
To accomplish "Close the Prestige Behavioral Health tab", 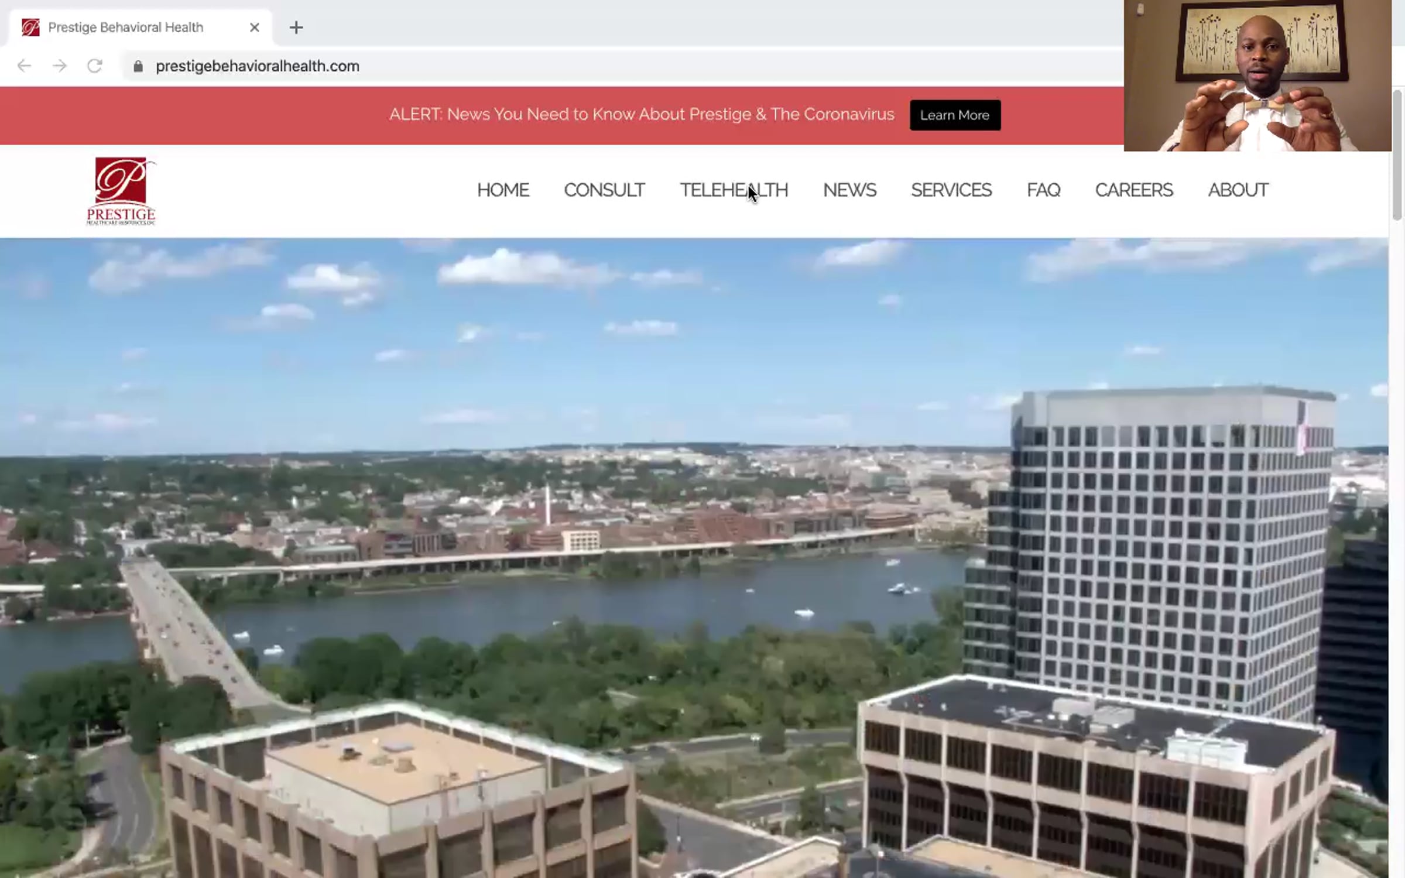I will coord(254,28).
